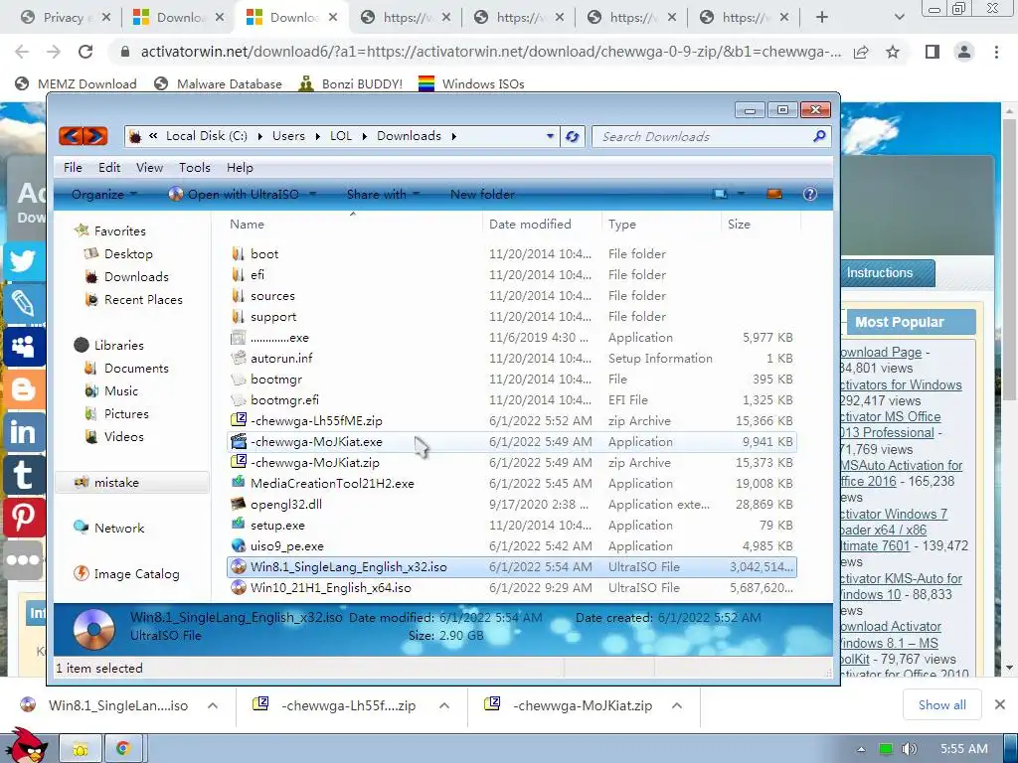Share page on Blogger sidebar icon

[24, 389]
